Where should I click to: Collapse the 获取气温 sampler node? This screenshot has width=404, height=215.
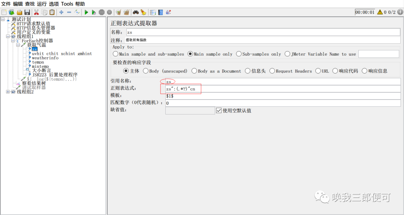[x=18, y=45]
